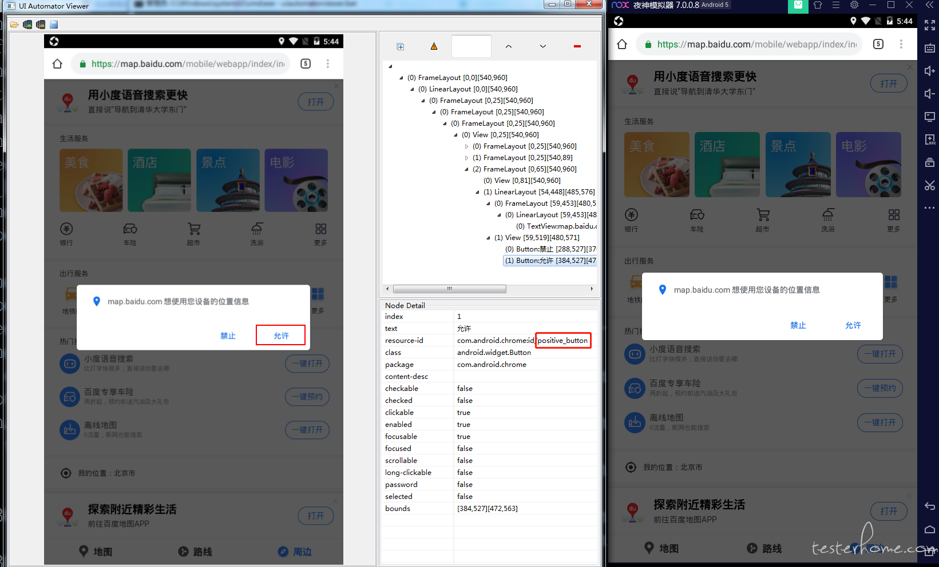Viewport: 939px width, 567px height.
Task: Click the text value 允许 in Node Detail
Action: (463, 329)
